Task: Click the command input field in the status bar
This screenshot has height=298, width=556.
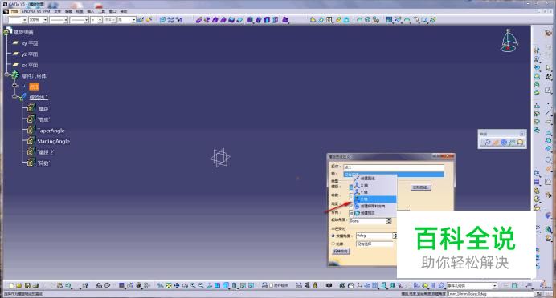Action: [489, 294]
